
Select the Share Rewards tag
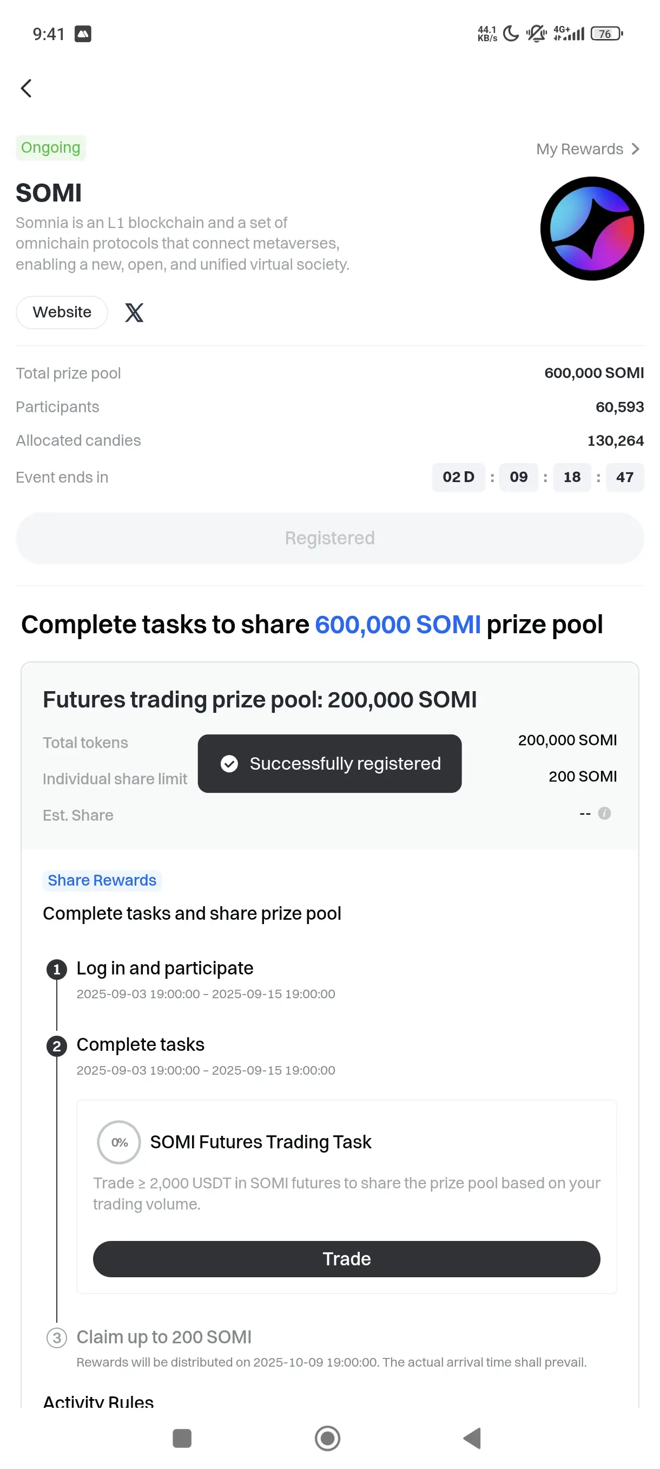[102, 881]
